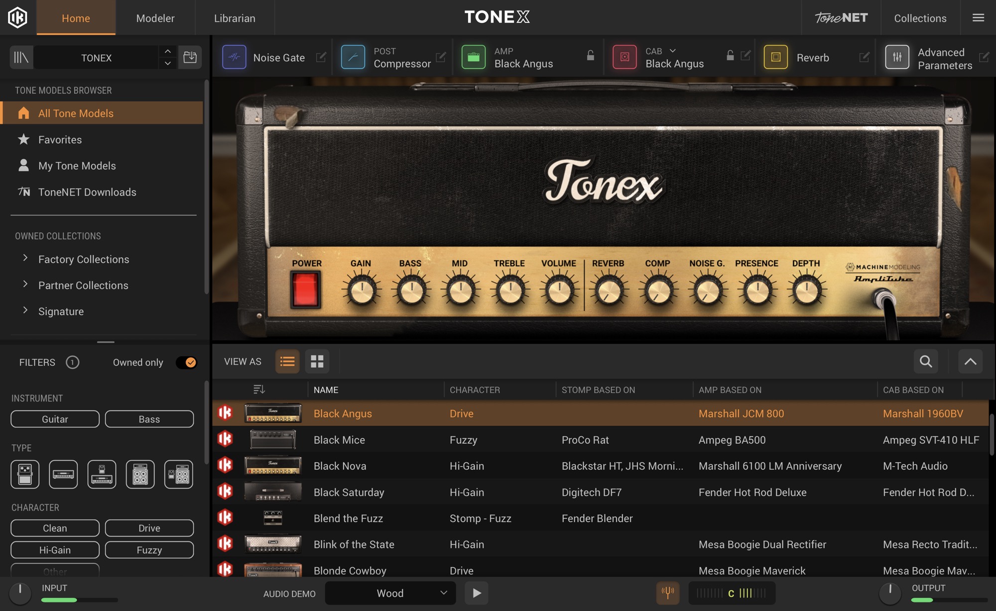996x611 pixels.
Task: Filter by Bass instrument
Action: [149, 419]
